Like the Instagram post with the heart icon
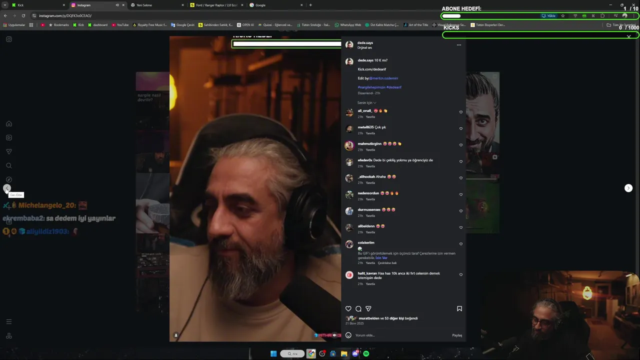The height and width of the screenshot is (360, 640). [348, 308]
